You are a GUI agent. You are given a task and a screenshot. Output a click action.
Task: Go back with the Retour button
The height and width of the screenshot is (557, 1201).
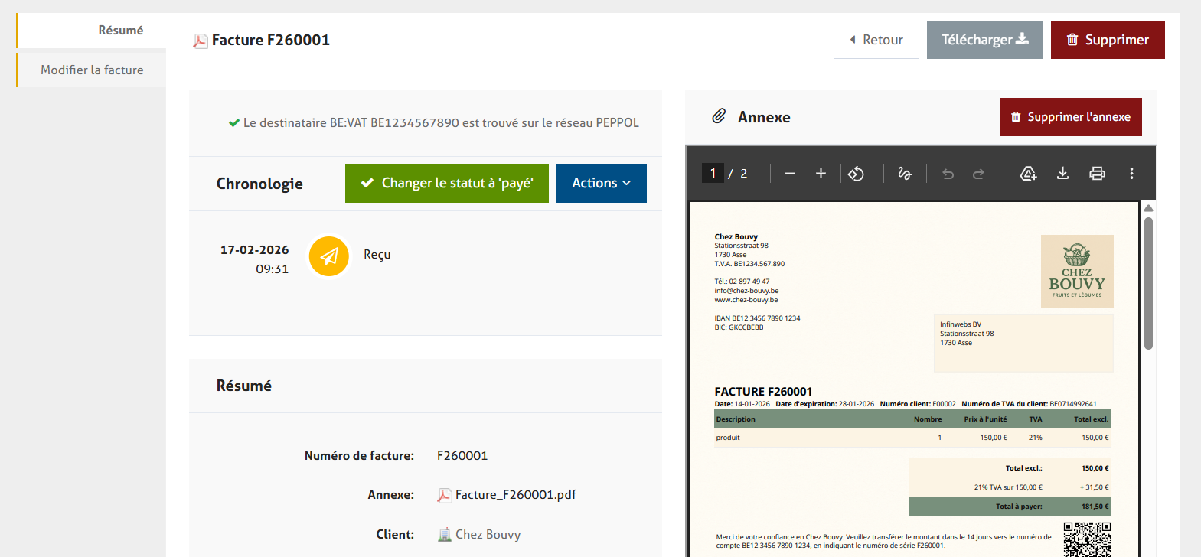pyautogui.click(x=876, y=40)
